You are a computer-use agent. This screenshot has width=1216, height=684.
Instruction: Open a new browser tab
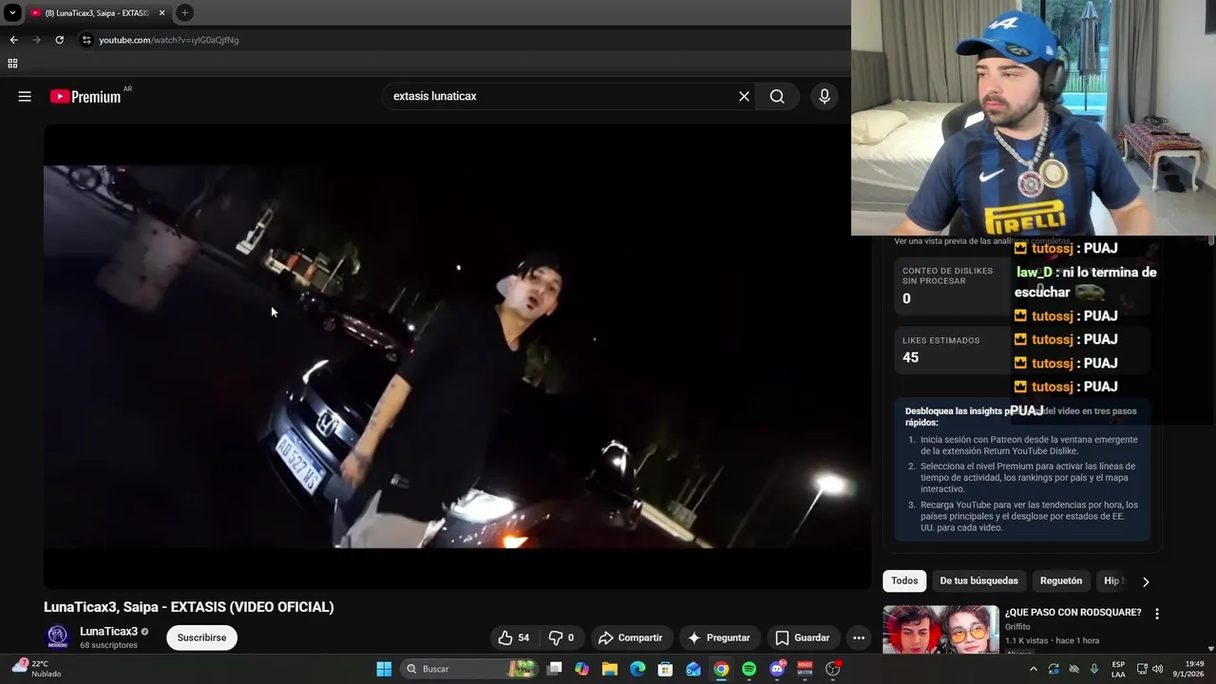pos(185,13)
